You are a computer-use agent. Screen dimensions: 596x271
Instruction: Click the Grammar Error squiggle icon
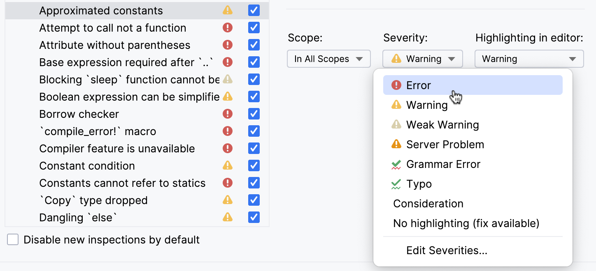tap(396, 164)
